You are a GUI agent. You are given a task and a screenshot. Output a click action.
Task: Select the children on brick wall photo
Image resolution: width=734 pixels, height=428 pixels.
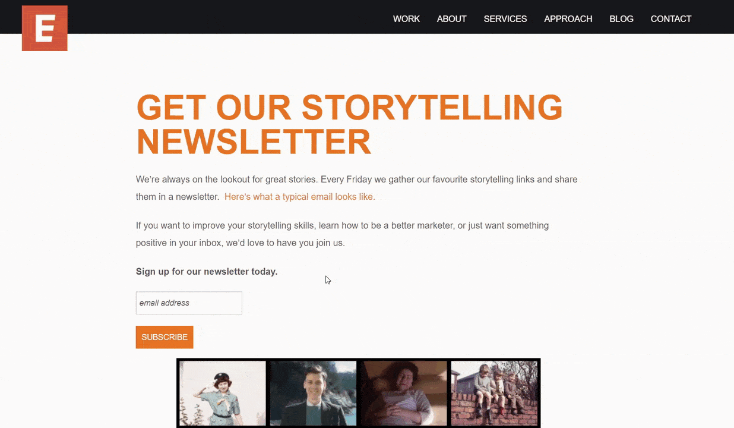coord(494,394)
